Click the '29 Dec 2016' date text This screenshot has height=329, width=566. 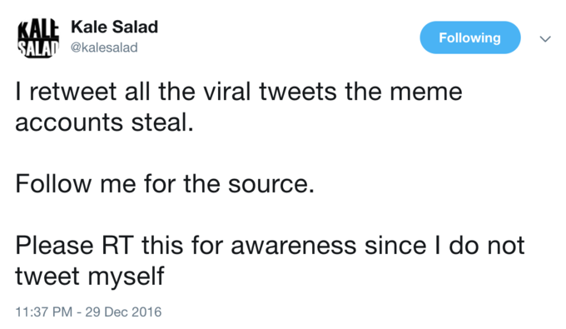click(123, 312)
